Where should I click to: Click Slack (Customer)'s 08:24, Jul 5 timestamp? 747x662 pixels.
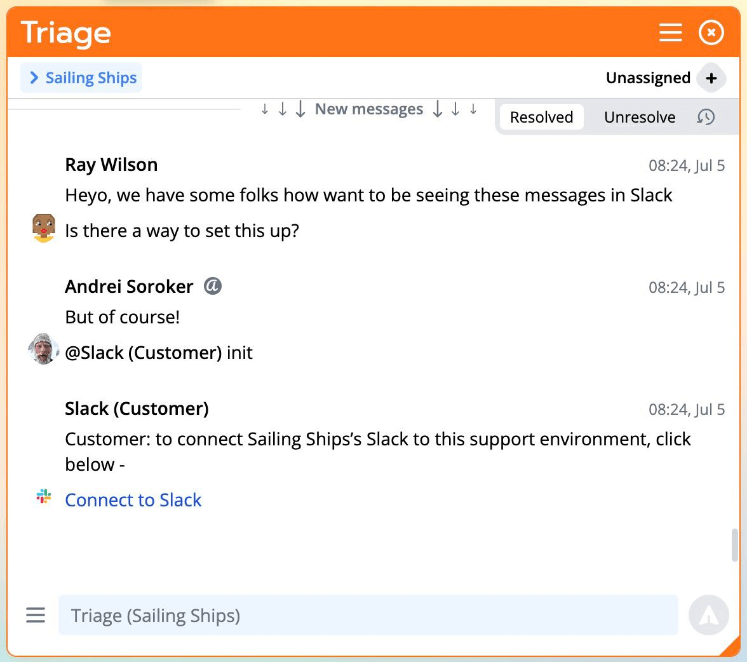687,409
